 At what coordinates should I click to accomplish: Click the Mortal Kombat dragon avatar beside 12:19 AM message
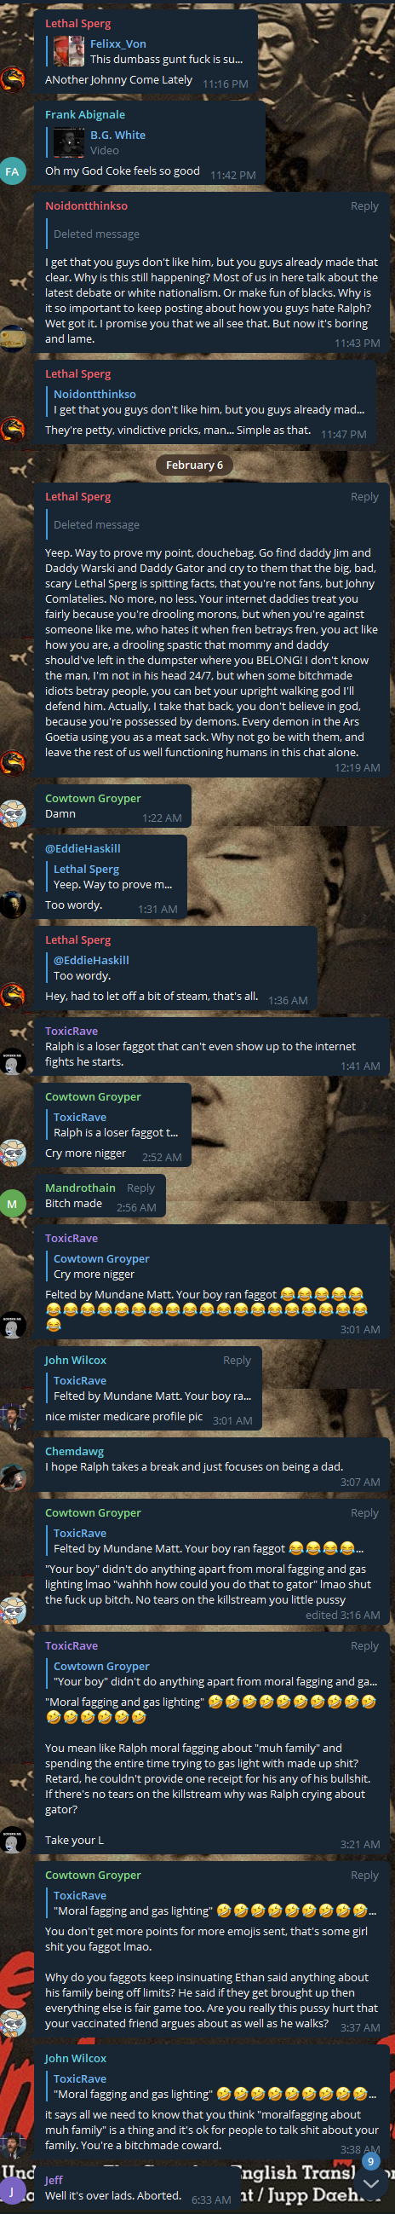[x=12, y=762]
